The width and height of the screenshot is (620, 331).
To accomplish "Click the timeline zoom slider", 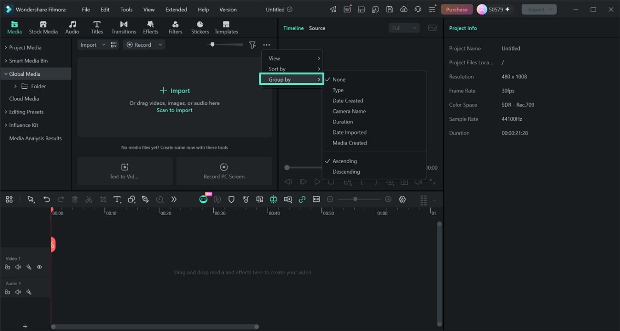I will point(359,199).
